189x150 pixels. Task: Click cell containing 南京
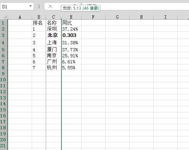pos(54,55)
